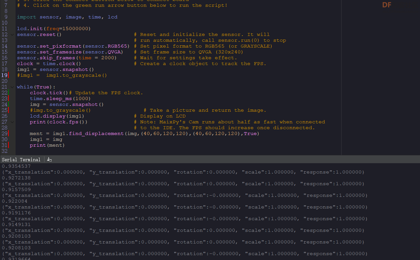Click the '# 4. Click on the green run arrow' comment

(x=122, y=6)
